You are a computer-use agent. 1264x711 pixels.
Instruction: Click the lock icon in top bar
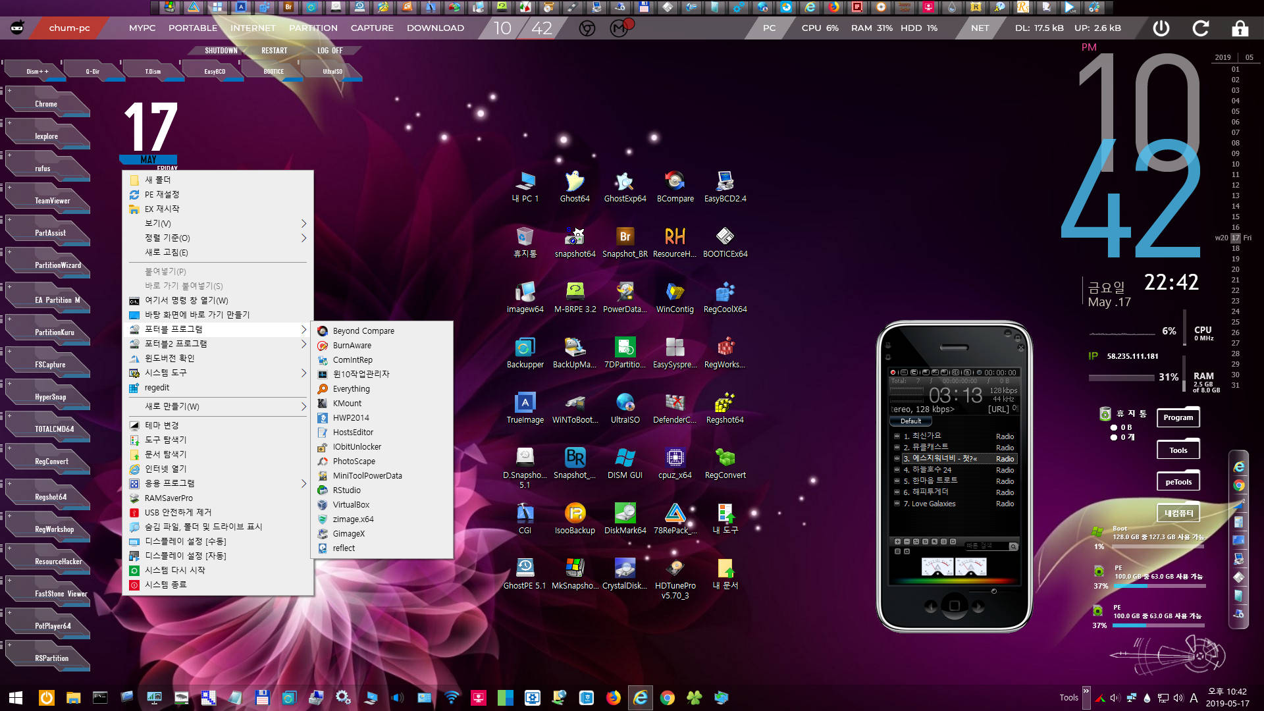click(1240, 28)
